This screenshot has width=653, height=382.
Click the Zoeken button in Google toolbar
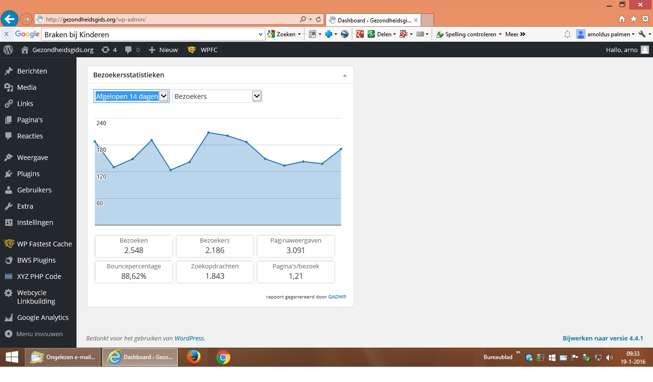pos(282,34)
